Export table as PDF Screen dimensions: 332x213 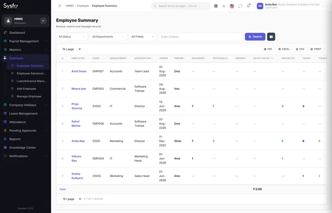click(x=268, y=49)
